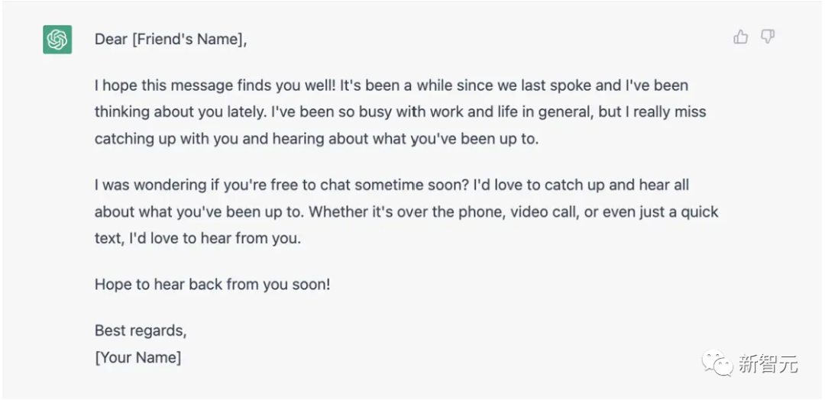Give the response a thumbs up
The width and height of the screenshot is (825, 400).
click(x=740, y=37)
